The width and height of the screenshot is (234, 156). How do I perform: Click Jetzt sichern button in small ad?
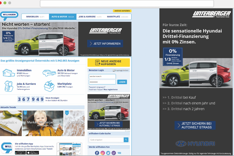pos(108,124)
